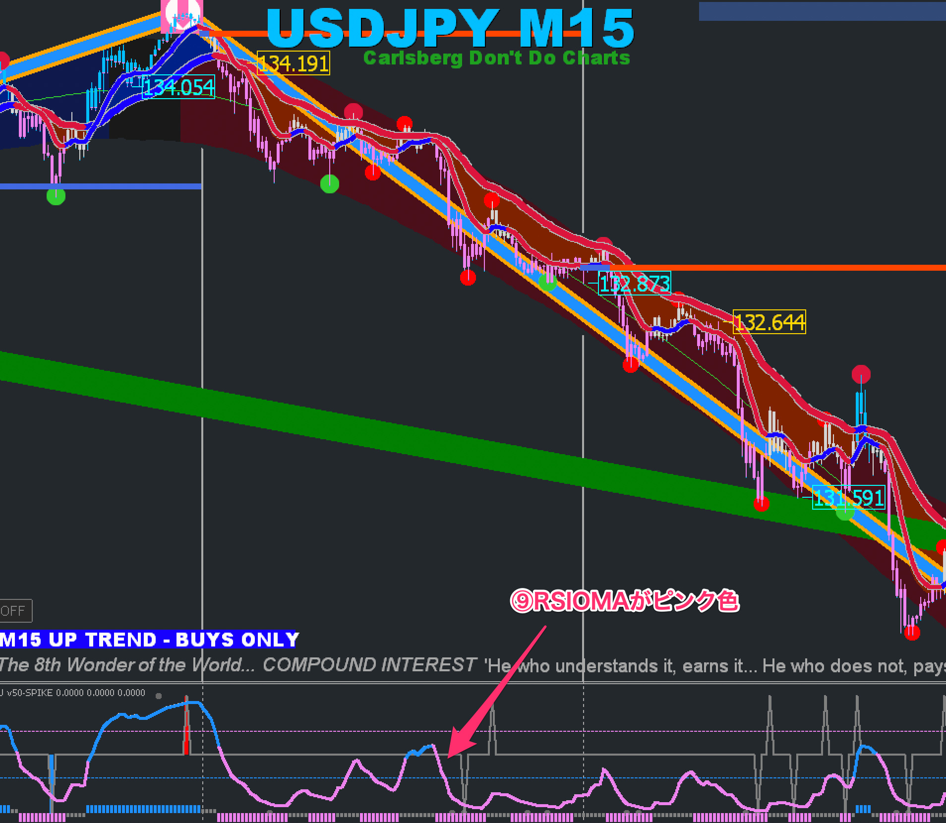Click the M15 UP TREND - BUYS ONLY label
This screenshot has width=946, height=823.
click(149, 640)
